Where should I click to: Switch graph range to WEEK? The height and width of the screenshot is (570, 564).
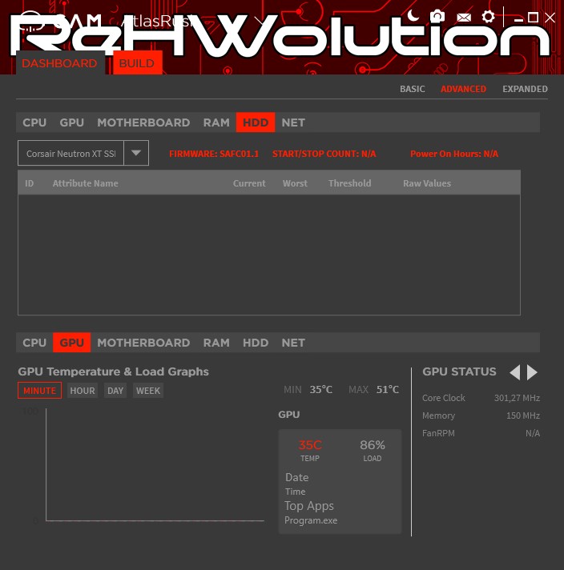click(x=148, y=391)
